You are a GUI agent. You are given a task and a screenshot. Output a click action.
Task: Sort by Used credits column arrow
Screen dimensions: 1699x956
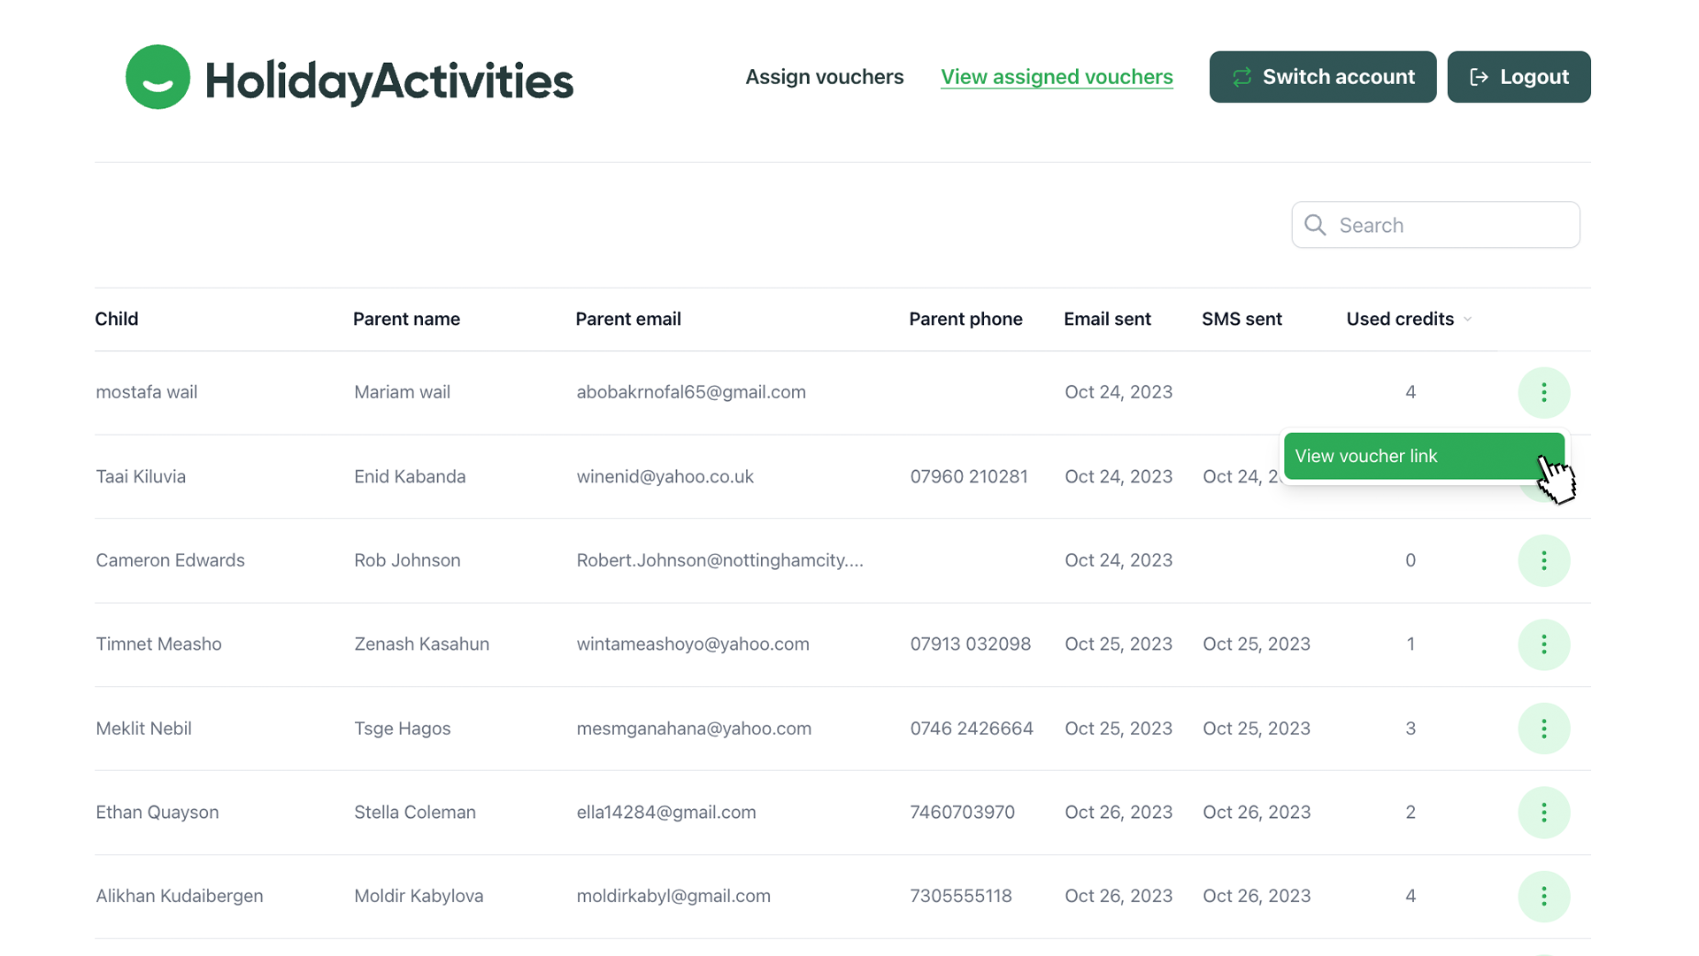pos(1467,320)
